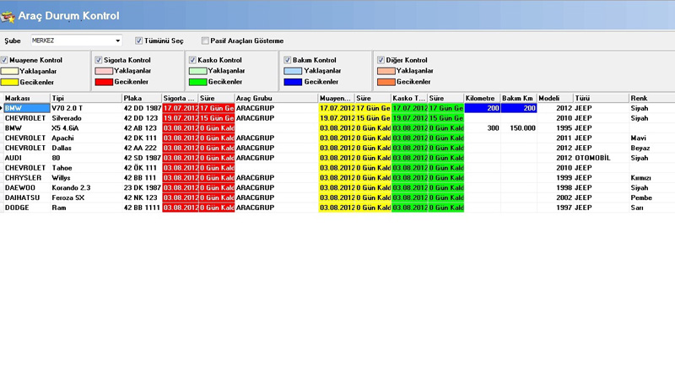Select the Feroza SX type cell
Viewport: 675px width, 373px height.
point(86,197)
